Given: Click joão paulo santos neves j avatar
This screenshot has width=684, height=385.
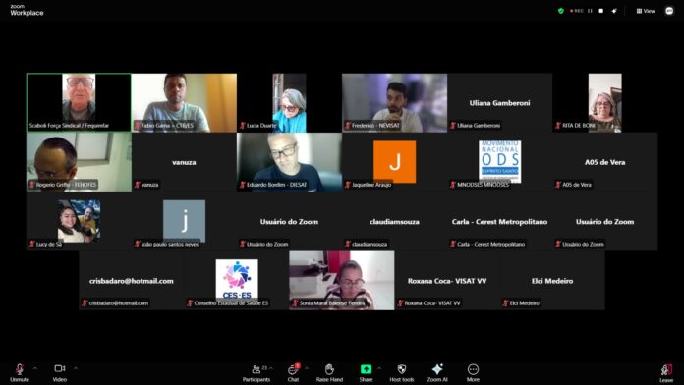Looking at the screenshot, I should [x=184, y=221].
